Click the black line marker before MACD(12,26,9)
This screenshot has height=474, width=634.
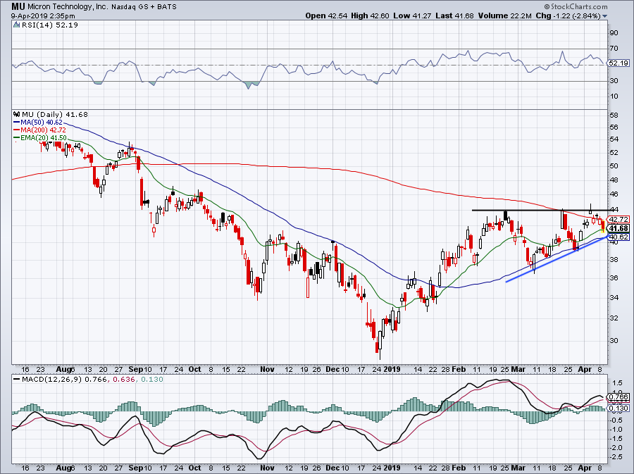coord(17,380)
